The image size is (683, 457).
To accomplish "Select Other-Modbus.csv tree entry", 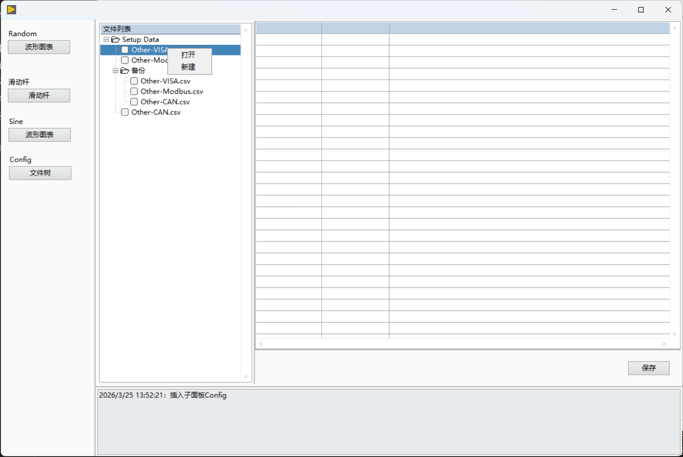I will point(172,91).
